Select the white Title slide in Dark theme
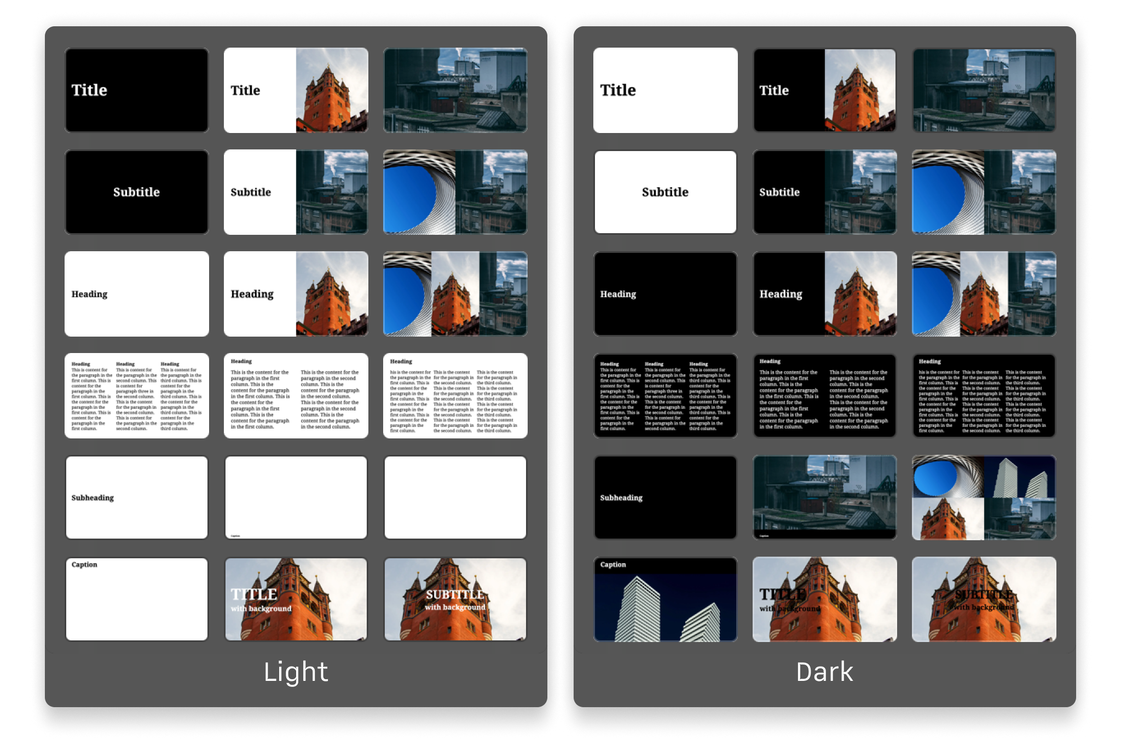The image size is (1121, 740). tap(665, 90)
